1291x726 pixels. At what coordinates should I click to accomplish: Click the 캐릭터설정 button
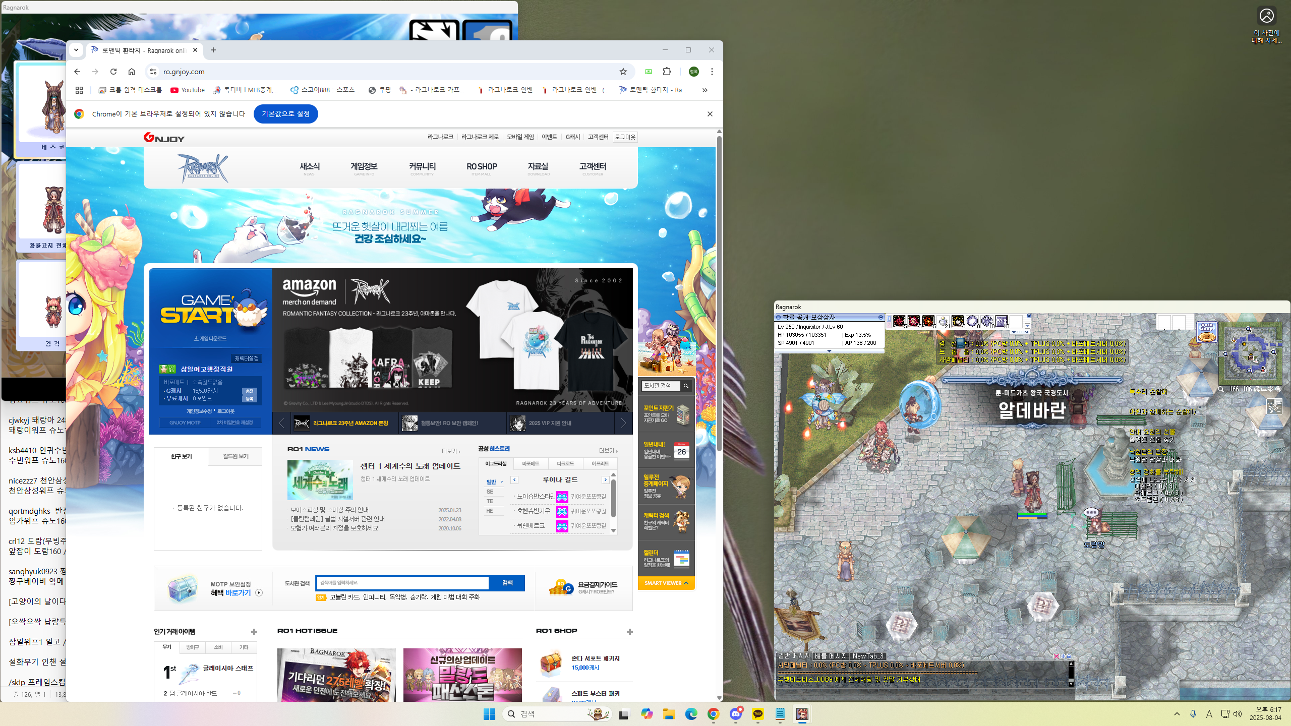[x=247, y=358]
